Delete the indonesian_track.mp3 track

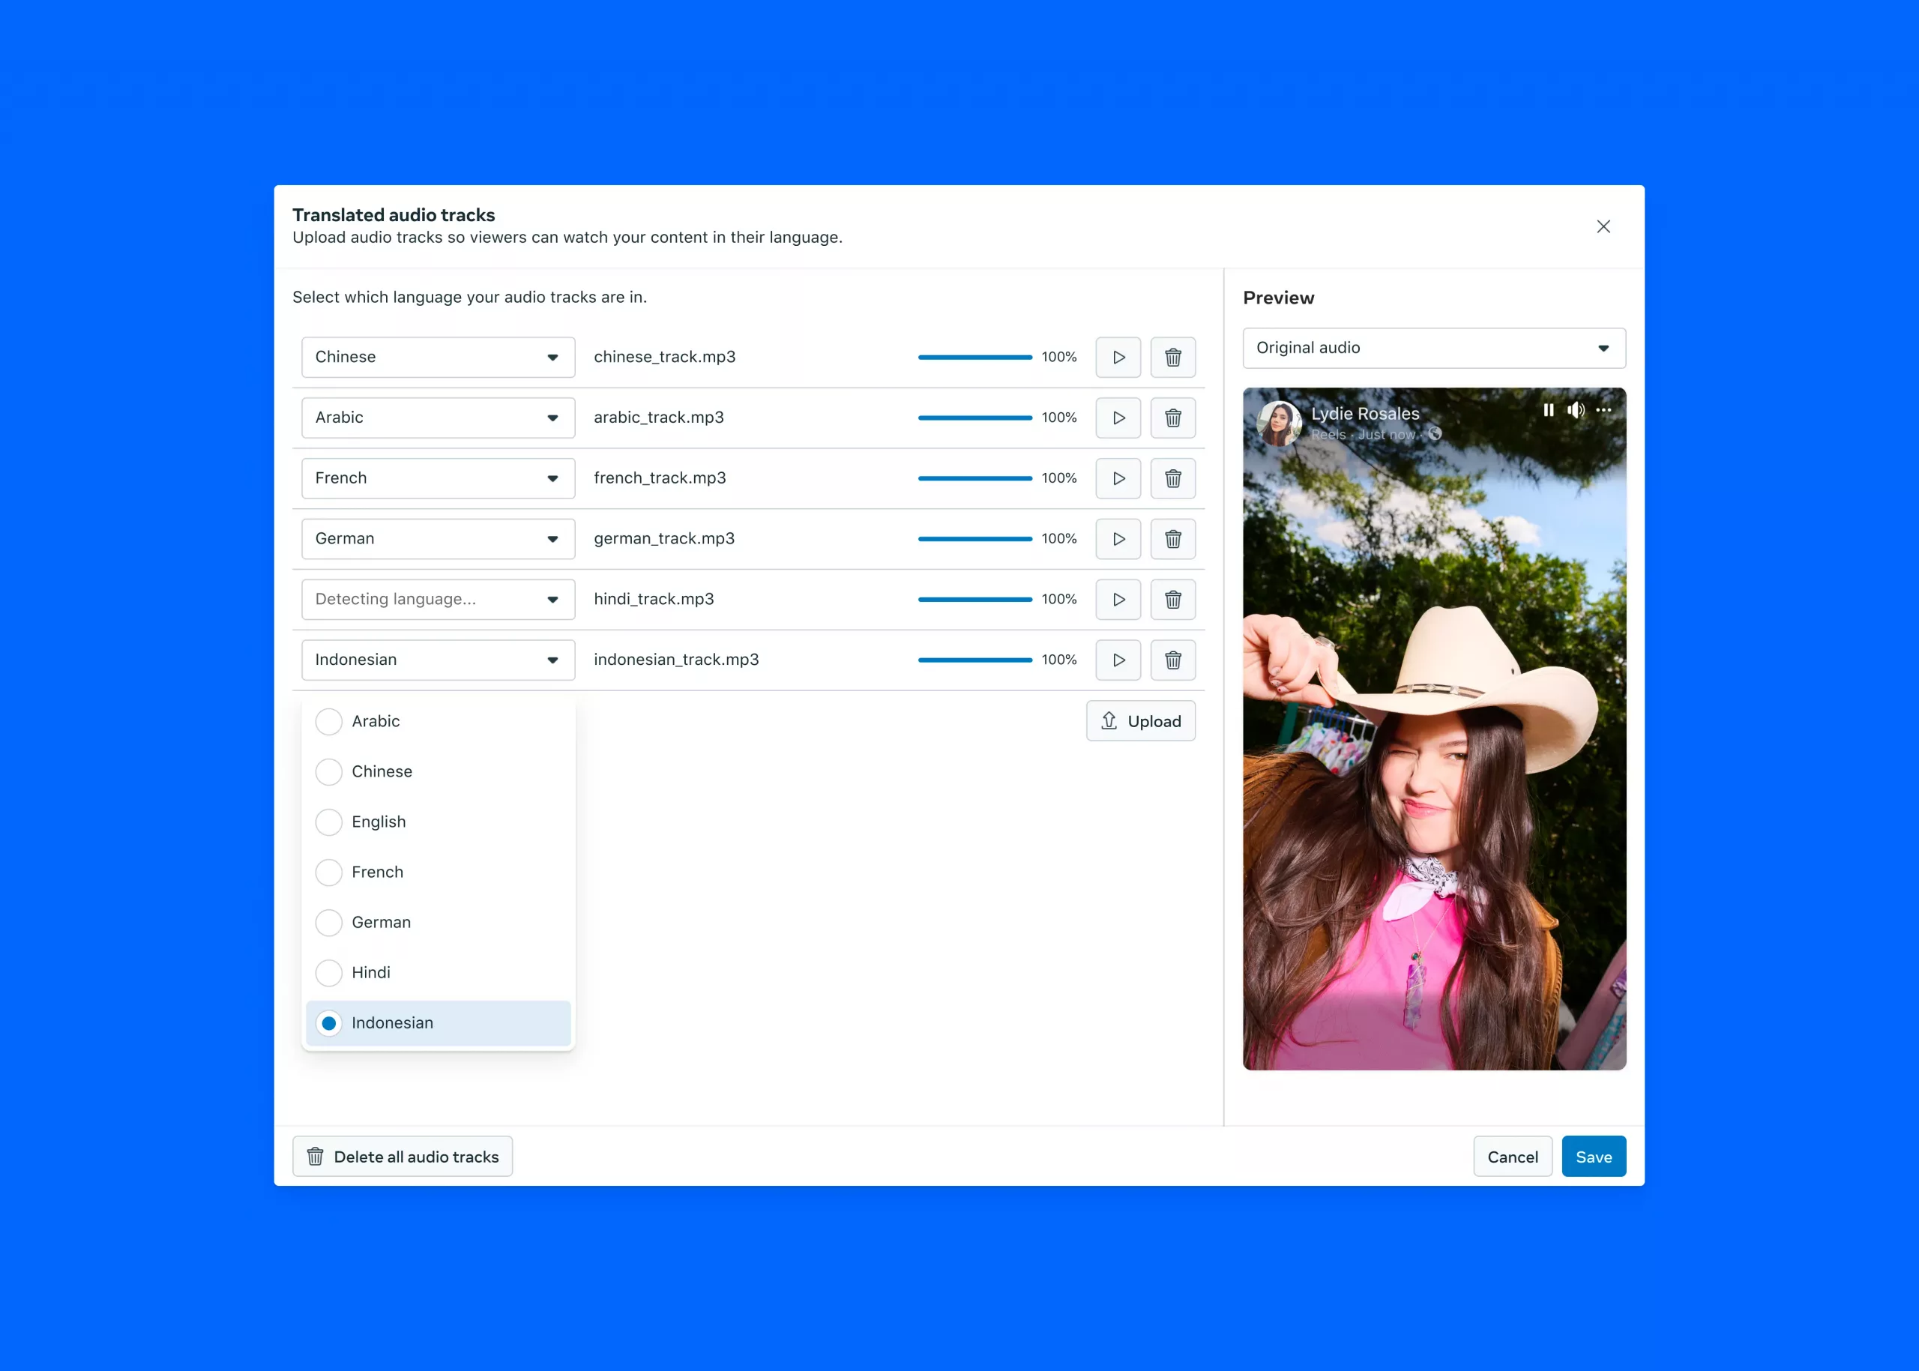(x=1172, y=660)
